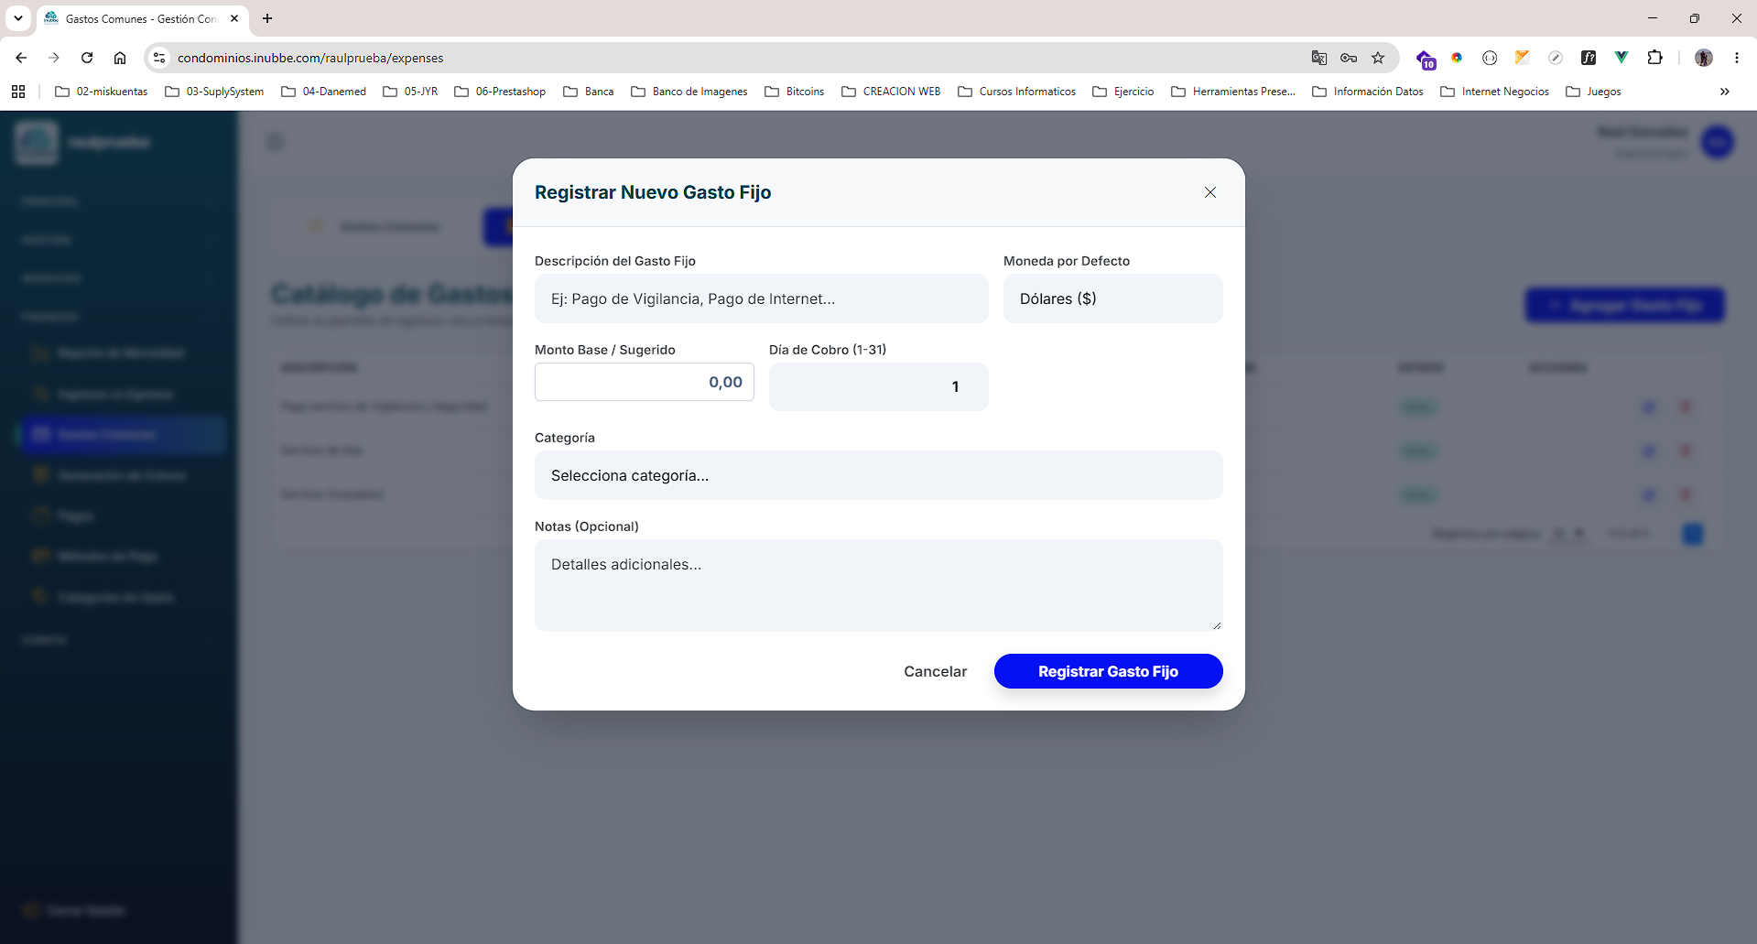The width and height of the screenshot is (1757, 944).
Task: Click the apps grid icon in bookmarks bar
Action: tap(18, 92)
